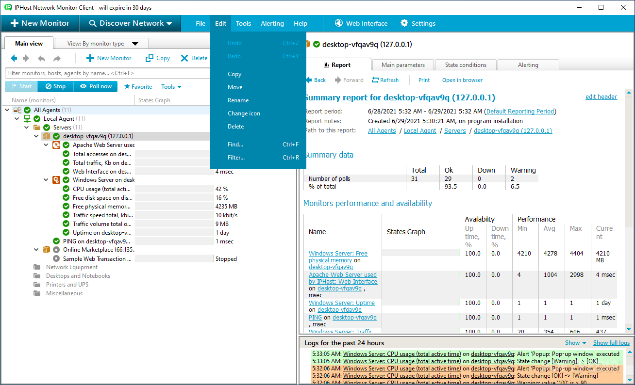Click the report pane vertical scrollbar
This screenshot has height=385, width=635.
point(630,211)
